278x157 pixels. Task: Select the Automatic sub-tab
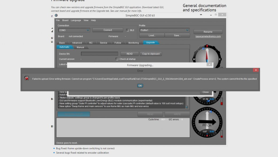[x=64, y=47]
